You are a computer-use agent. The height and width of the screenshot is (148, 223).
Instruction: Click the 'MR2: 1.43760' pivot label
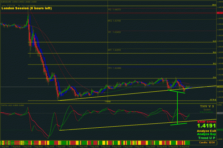pos(114,21)
